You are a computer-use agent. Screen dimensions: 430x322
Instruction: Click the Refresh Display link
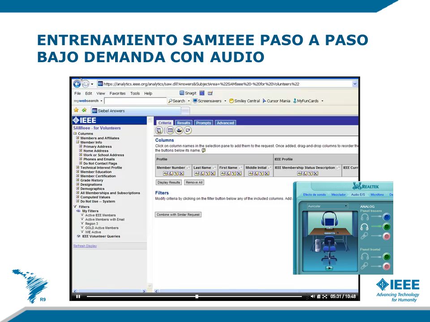point(85,246)
